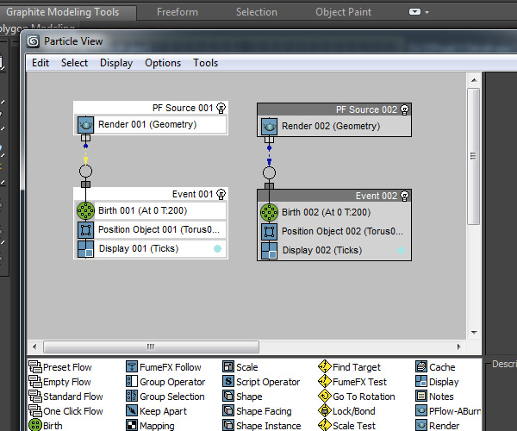Image resolution: width=517 pixels, height=431 pixels.
Task: Switch to the Freeform ribbon tab
Action: tap(178, 12)
